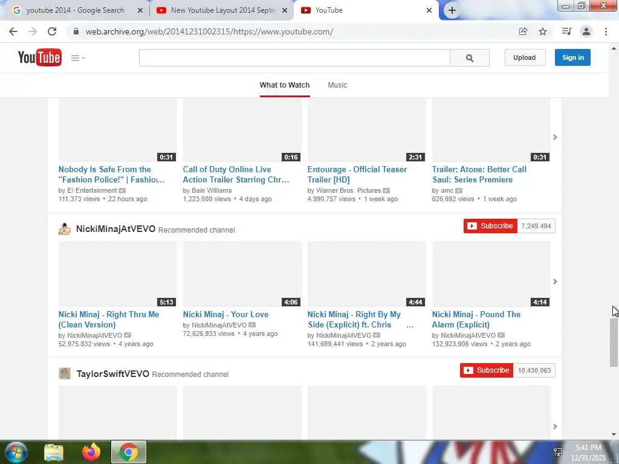Select the What to Watch tab

point(285,85)
